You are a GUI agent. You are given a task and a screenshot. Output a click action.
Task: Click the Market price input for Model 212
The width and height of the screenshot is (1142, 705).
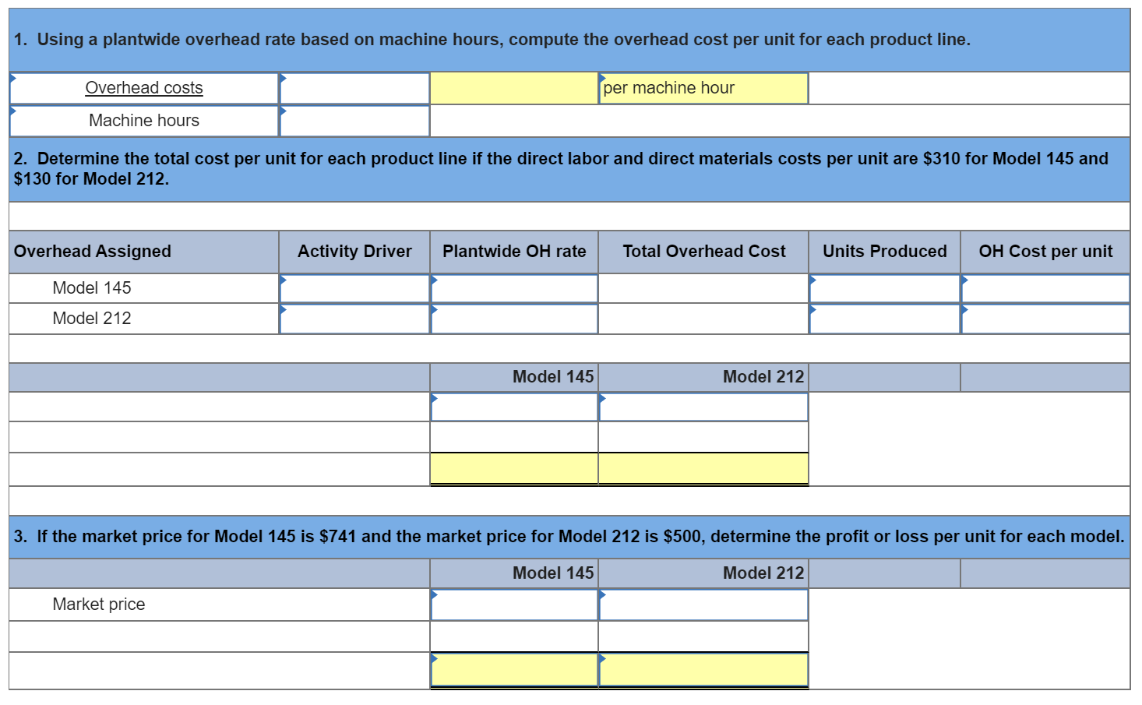(x=703, y=605)
